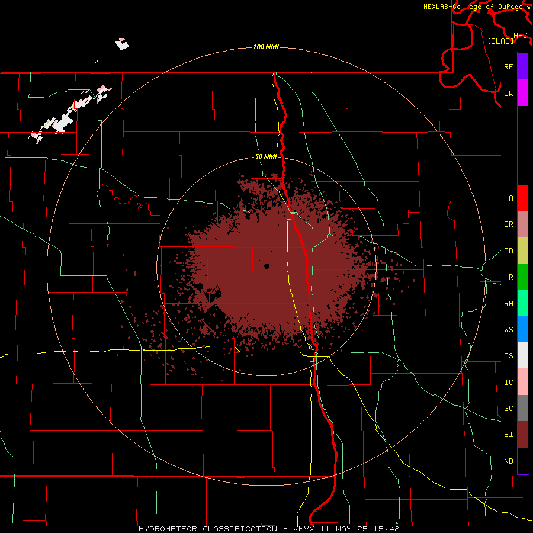Pick the dark green HR swatch
Image resolution: width=533 pixels, height=533 pixels.
(523, 277)
